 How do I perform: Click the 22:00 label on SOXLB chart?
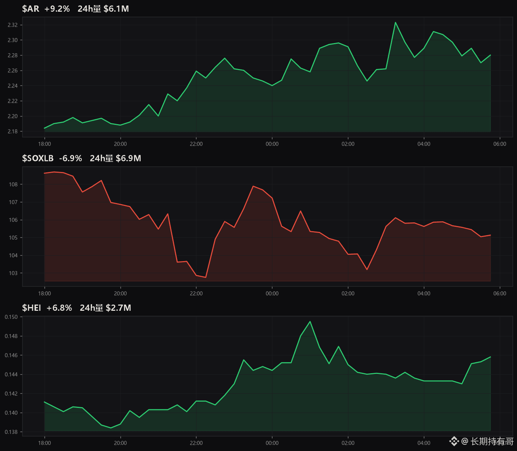point(196,293)
